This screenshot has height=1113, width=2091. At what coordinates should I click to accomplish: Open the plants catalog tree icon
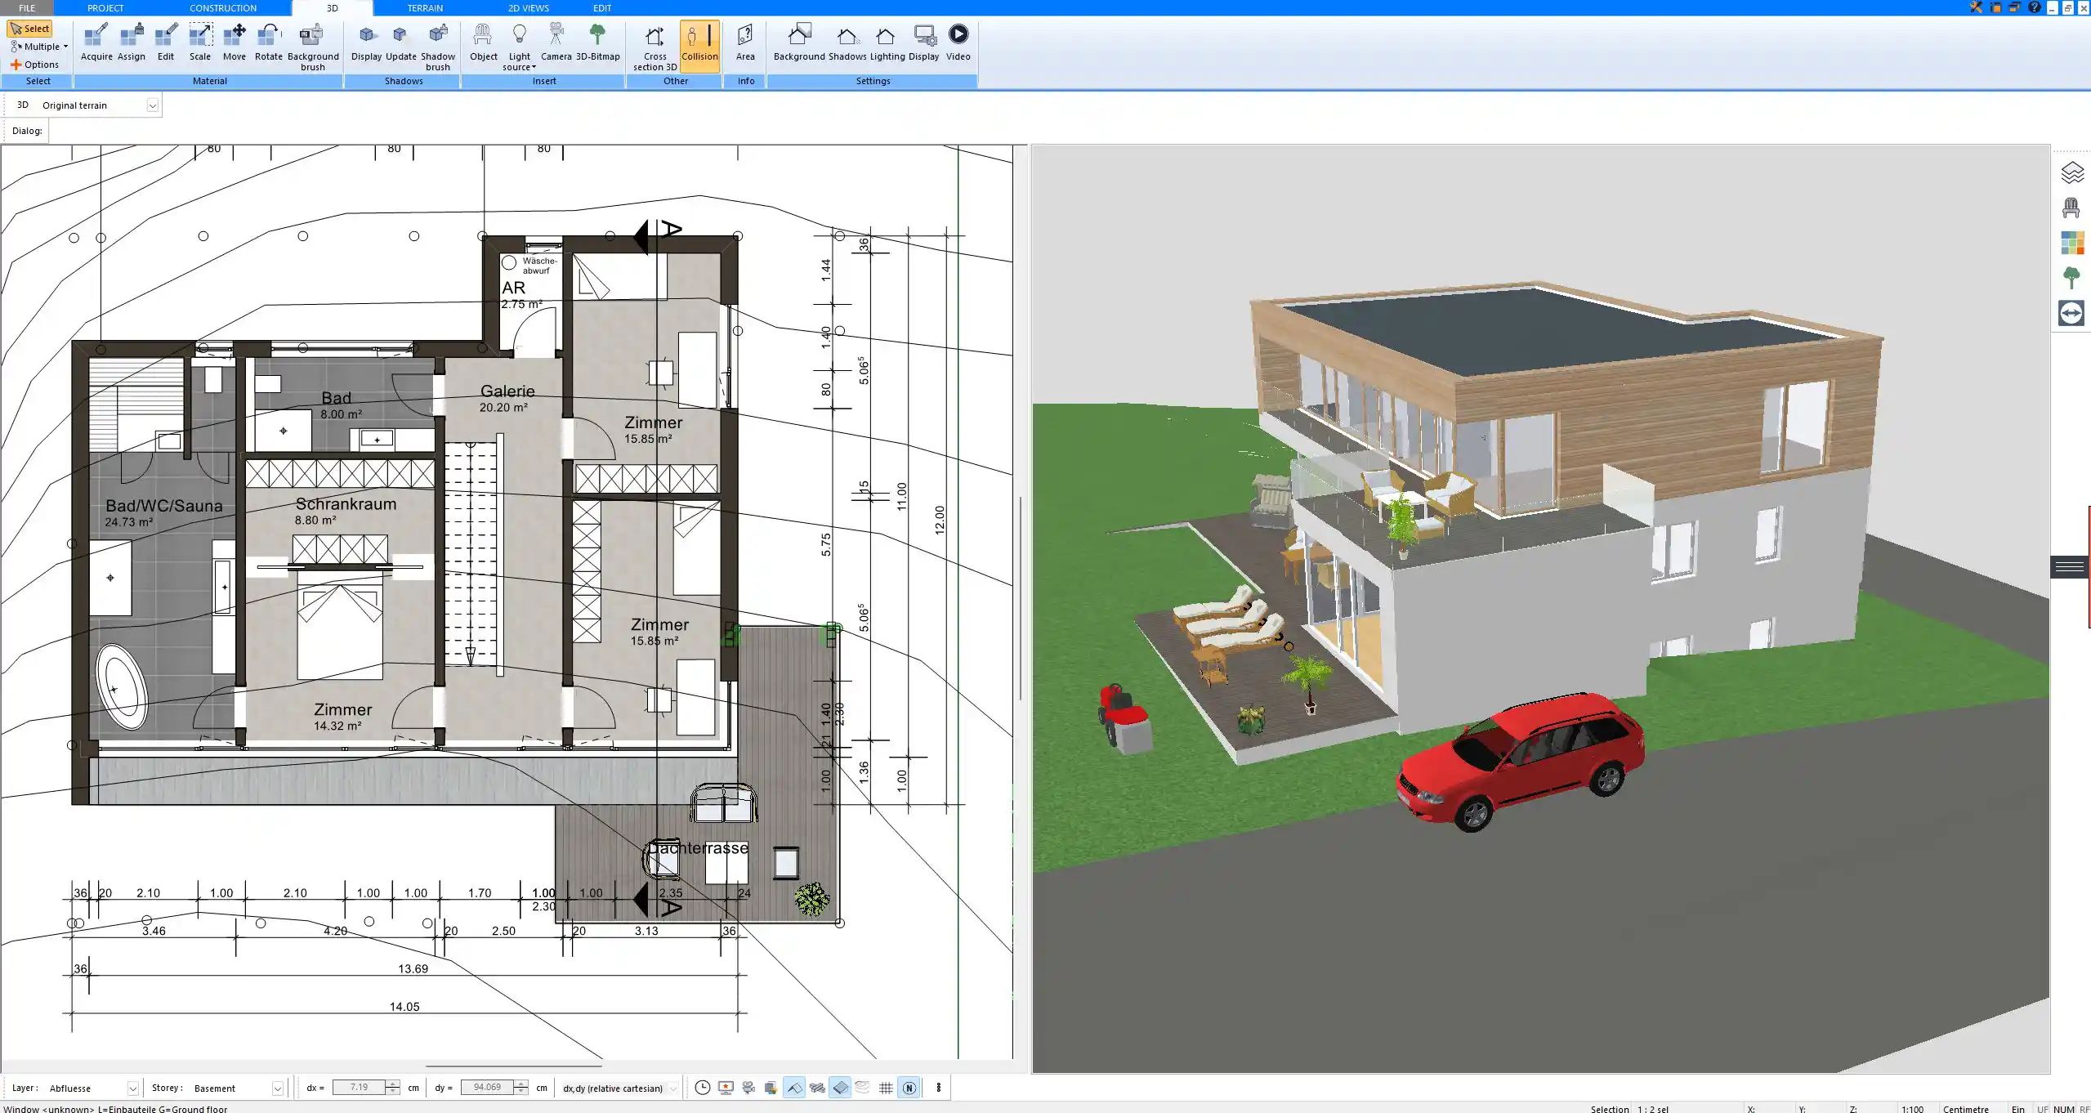pos(2071,278)
